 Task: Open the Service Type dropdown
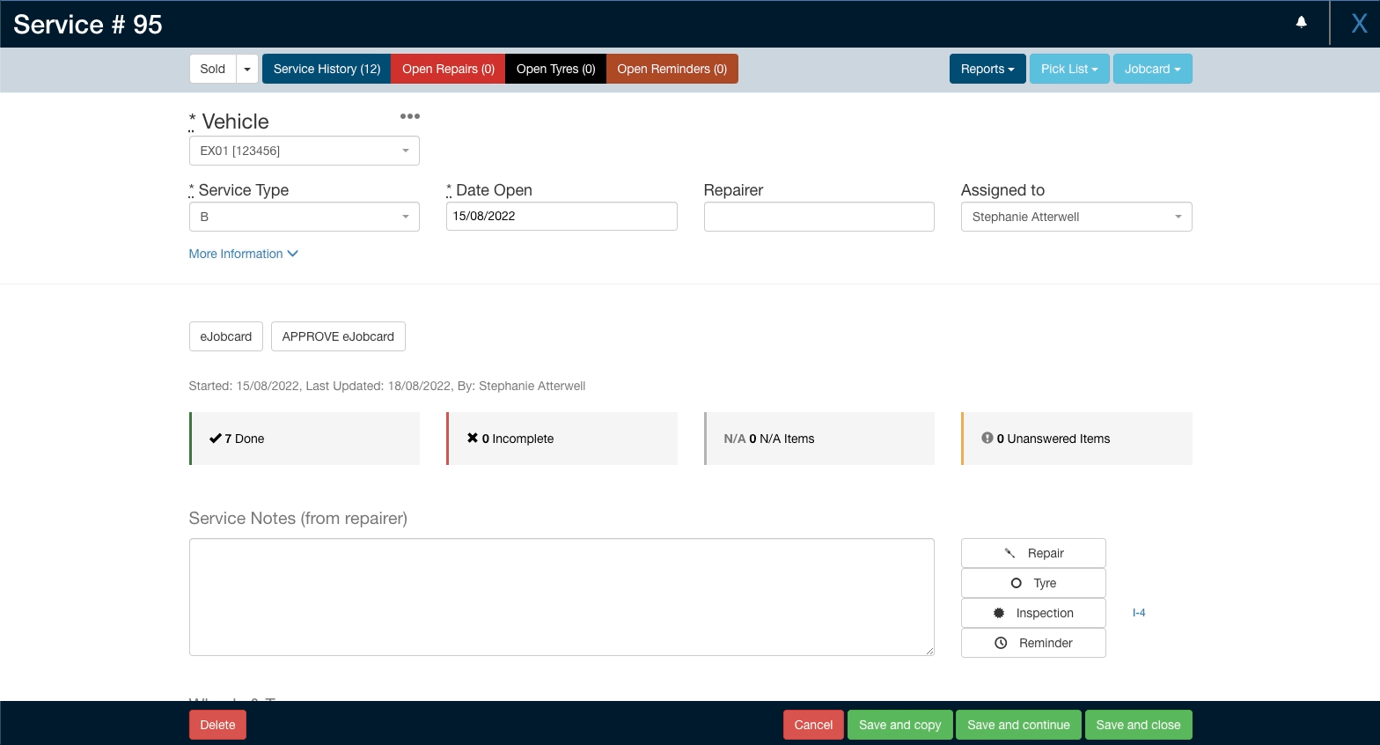[304, 217]
